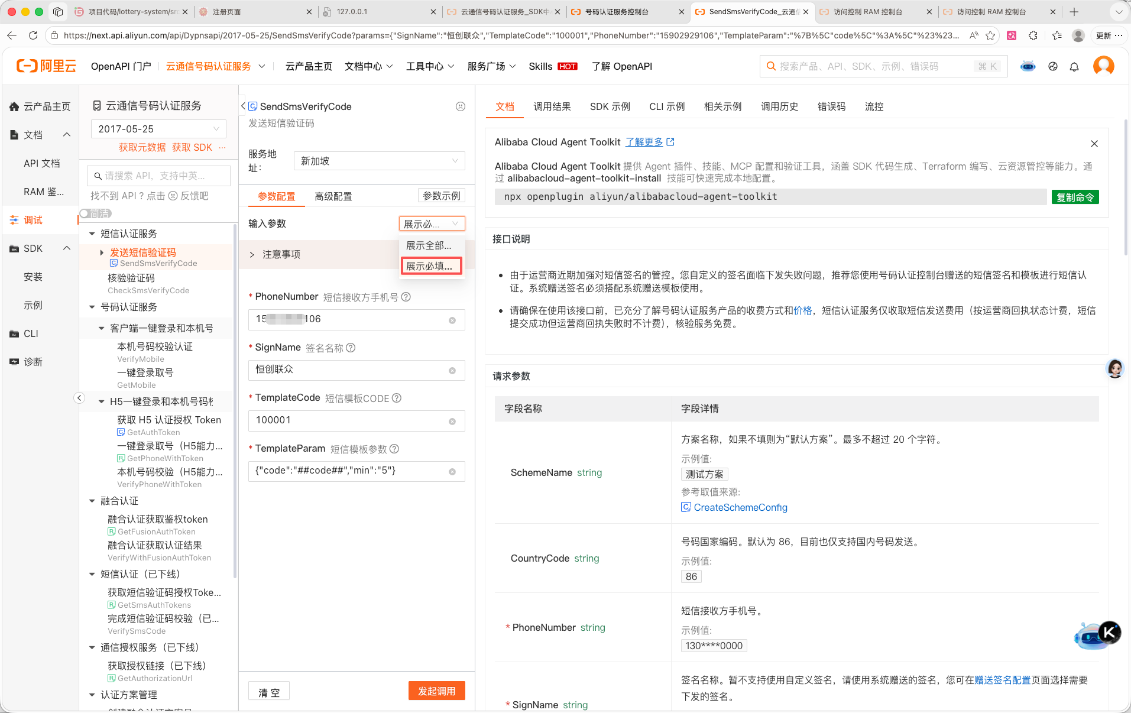
Task: Open the customer service avatar at the right edge
Action: pyautogui.click(x=1115, y=369)
